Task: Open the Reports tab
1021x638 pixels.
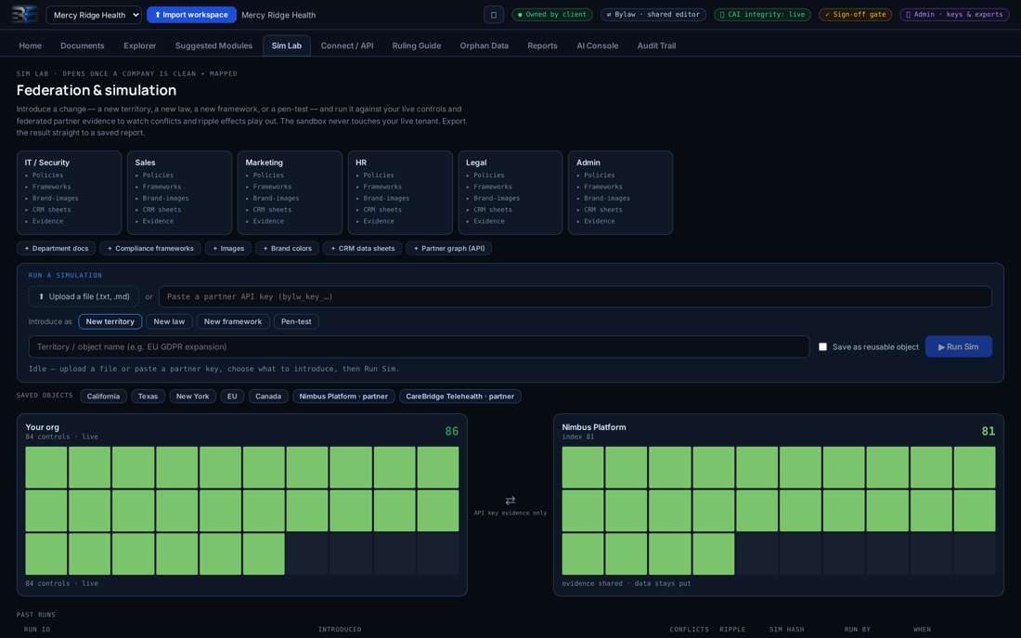Action: [542, 46]
